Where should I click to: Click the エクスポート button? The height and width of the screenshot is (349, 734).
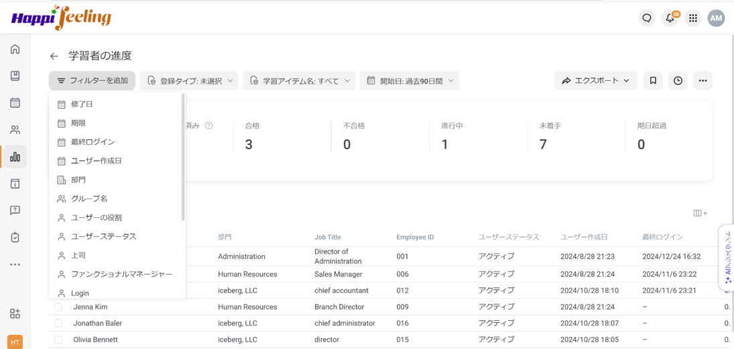coord(595,81)
